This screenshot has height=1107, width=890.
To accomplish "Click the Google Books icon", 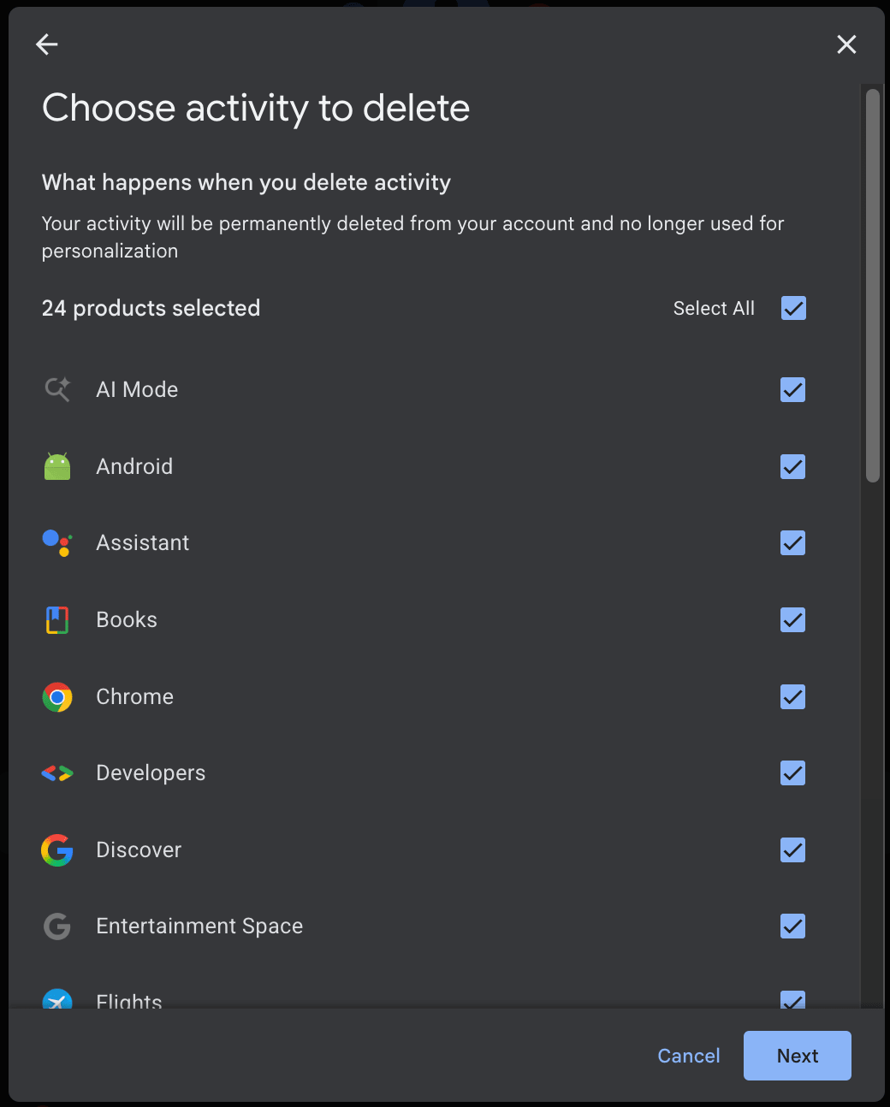I will point(57,619).
